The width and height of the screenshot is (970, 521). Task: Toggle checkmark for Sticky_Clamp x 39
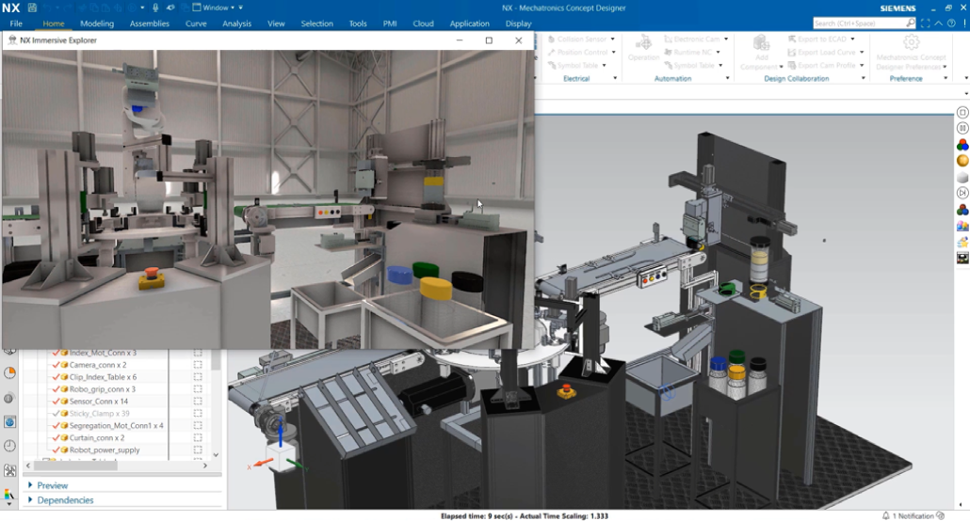click(x=56, y=414)
